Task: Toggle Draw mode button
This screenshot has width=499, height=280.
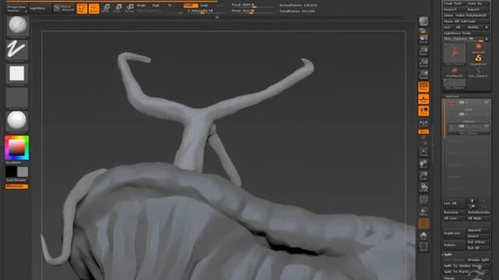Action: coord(94,9)
